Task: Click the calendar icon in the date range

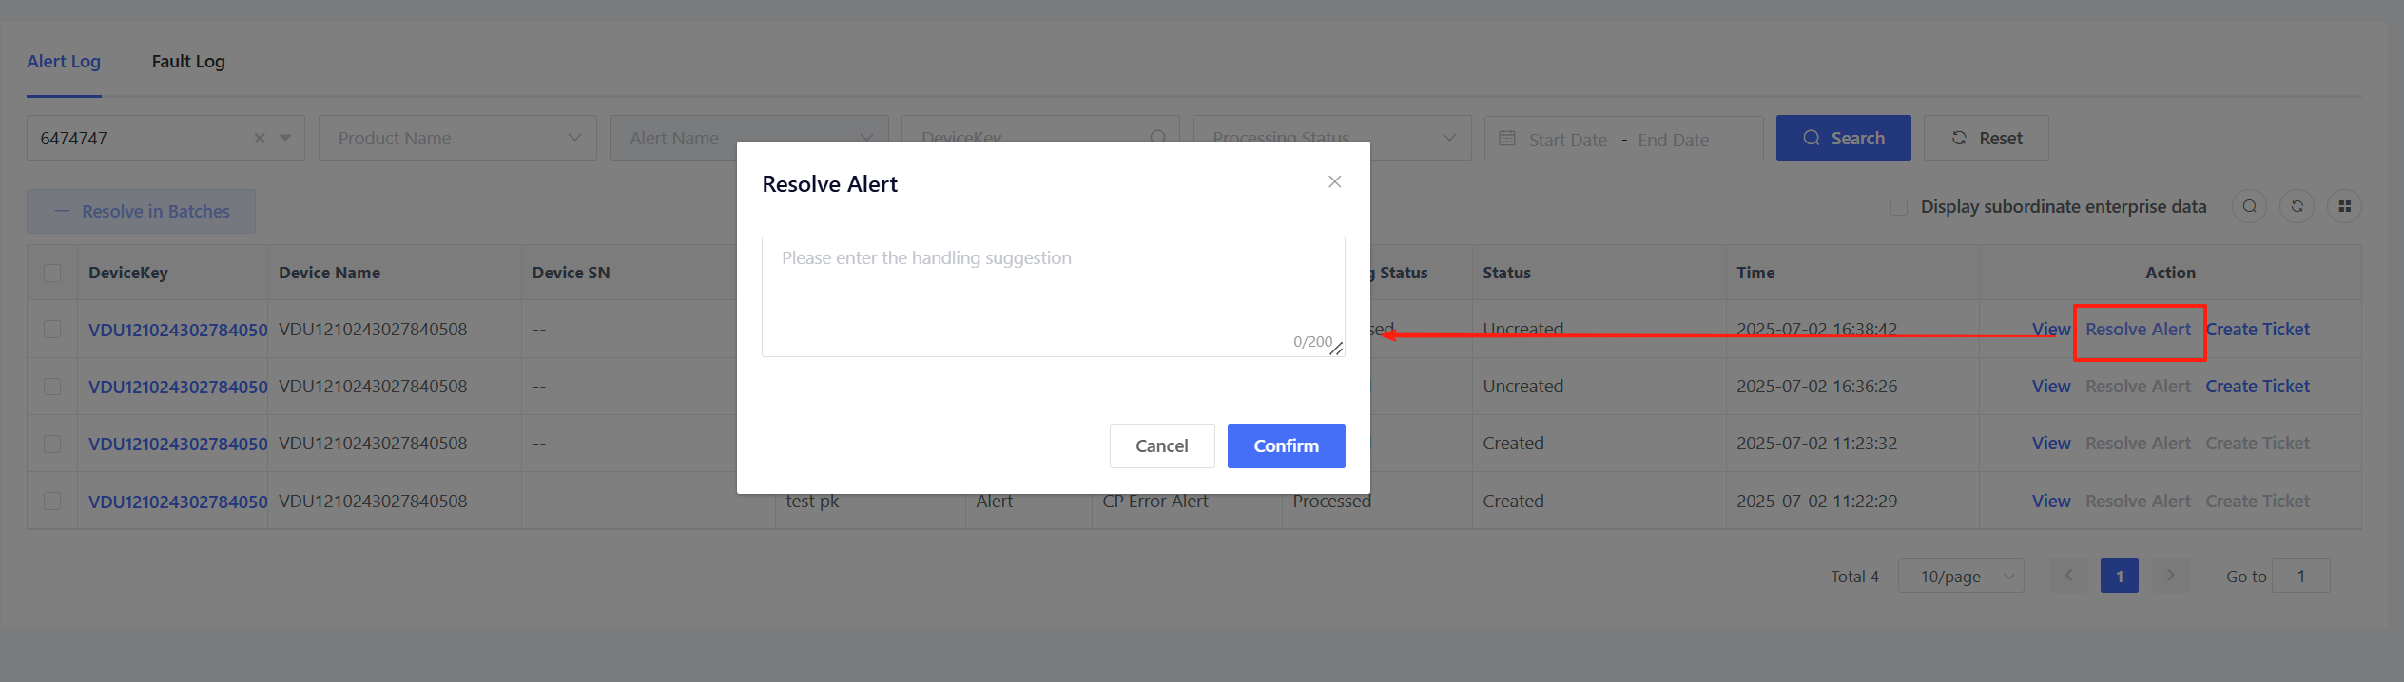Action: [x=1507, y=139]
